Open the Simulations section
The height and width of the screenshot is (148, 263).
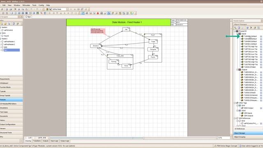point(12,108)
